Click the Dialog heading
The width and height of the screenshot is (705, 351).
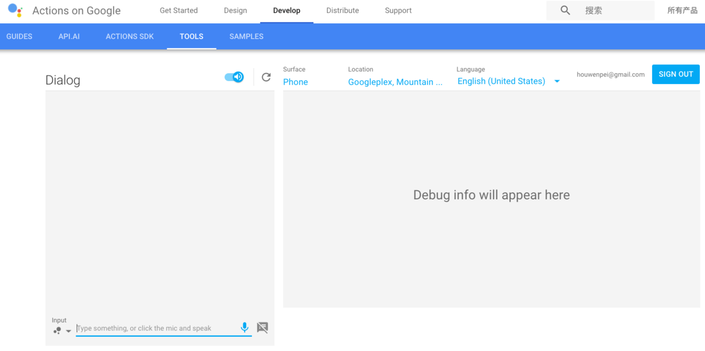click(63, 80)
